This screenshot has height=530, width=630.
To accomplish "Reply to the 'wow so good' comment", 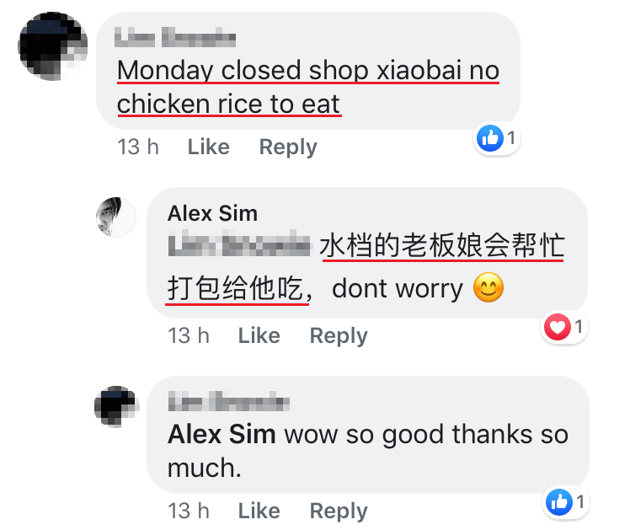I will 339,511.
